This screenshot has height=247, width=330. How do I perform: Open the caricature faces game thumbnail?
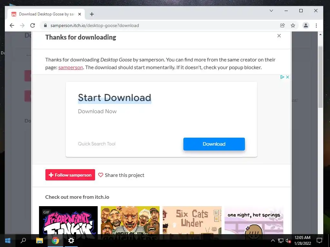coord(130,220)
